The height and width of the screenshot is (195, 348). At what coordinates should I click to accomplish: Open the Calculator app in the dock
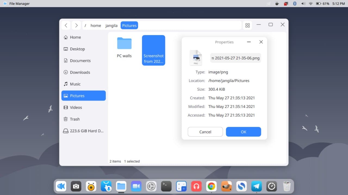click(x=181, y=186)
